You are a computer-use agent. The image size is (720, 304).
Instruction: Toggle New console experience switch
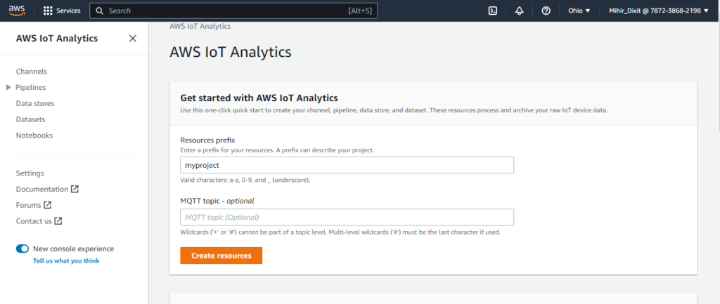[x=22, y=249]
